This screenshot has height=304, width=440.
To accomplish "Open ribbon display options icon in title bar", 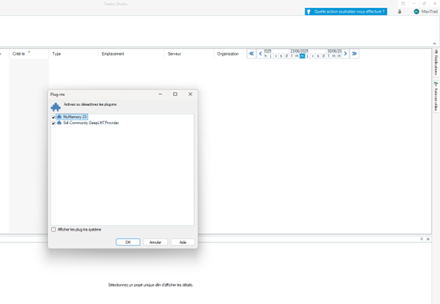I will pyautogui.click(x=403, y=3).
